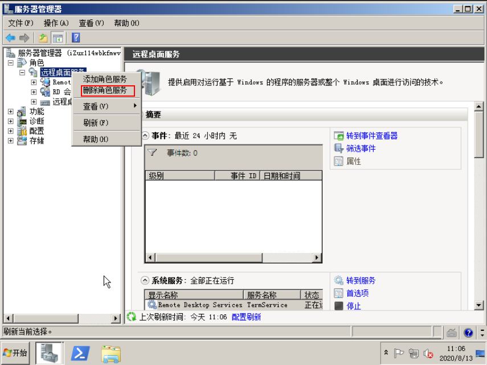The height and width of the screenshot is (365, 487).
Task: Click the 首选项 icon
Action: [338, 293]
